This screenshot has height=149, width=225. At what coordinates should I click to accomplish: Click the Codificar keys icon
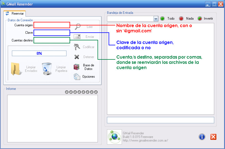[77, 47]
